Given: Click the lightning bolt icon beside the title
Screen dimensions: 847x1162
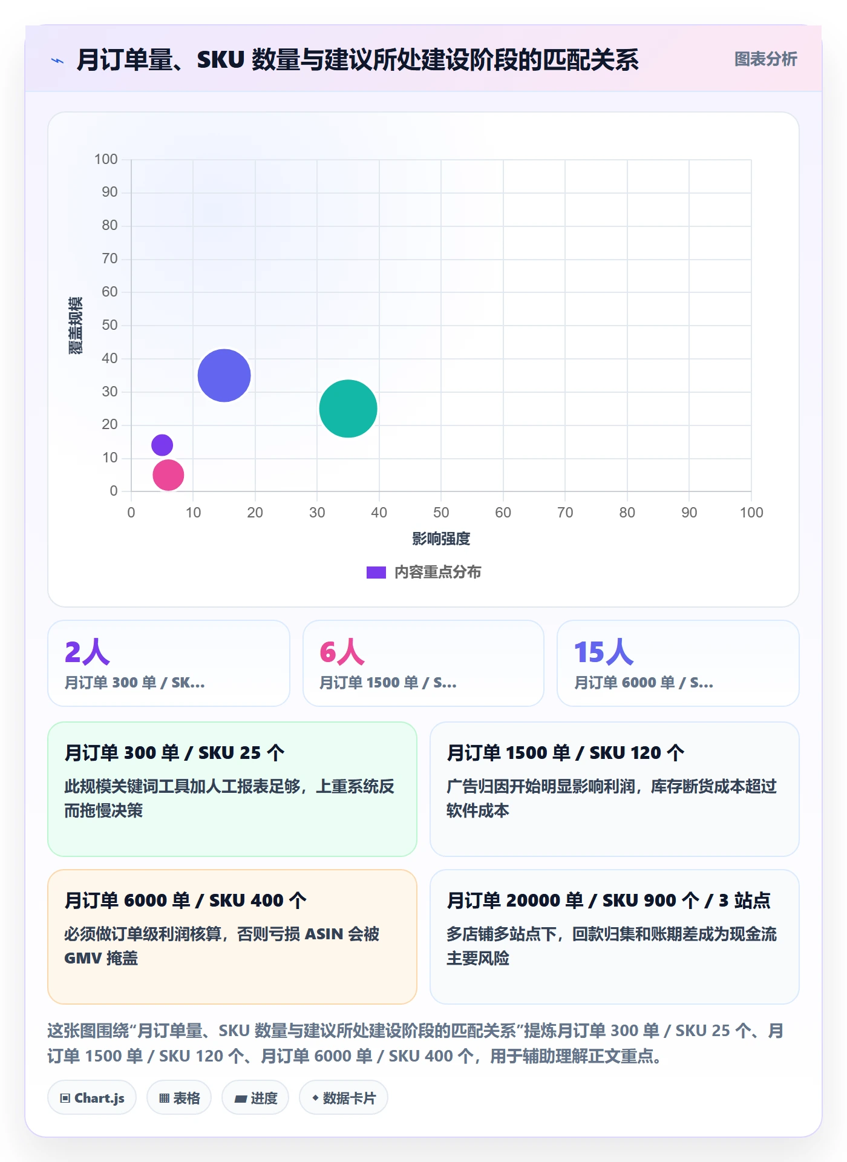Looking at the screenshot, I should tap(57, 61).
